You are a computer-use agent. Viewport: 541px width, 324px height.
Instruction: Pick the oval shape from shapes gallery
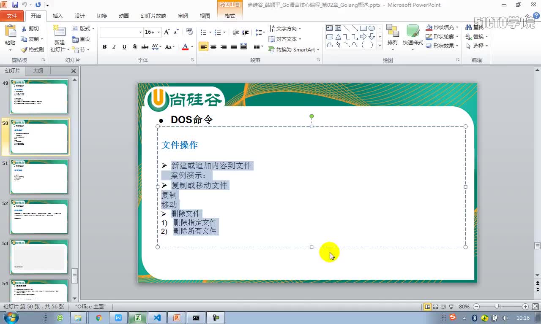tap(372, 28)
